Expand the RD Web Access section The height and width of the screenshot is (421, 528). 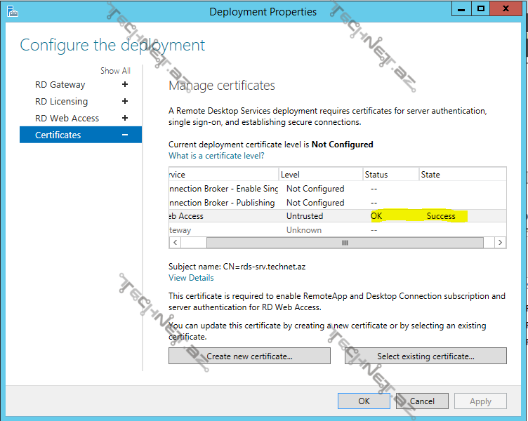[125, 119]
